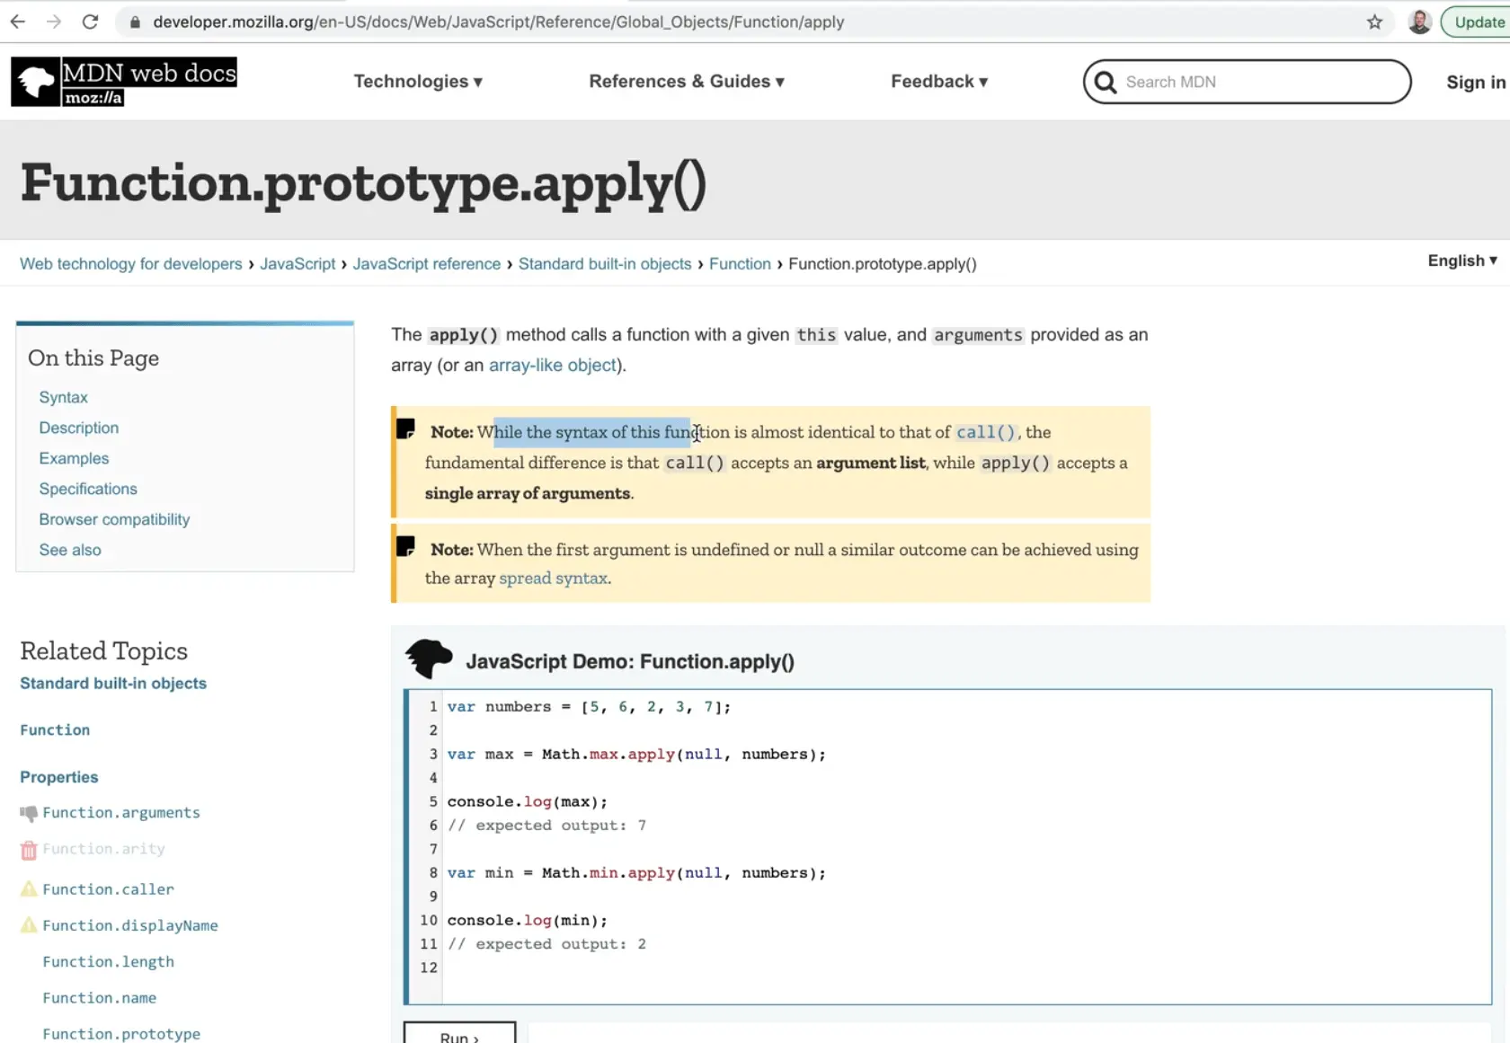This screenshot has height=1043, width=1510.
Task: Expand the Technologies menu
Action: pyautogui.click(x=418, y=82)
